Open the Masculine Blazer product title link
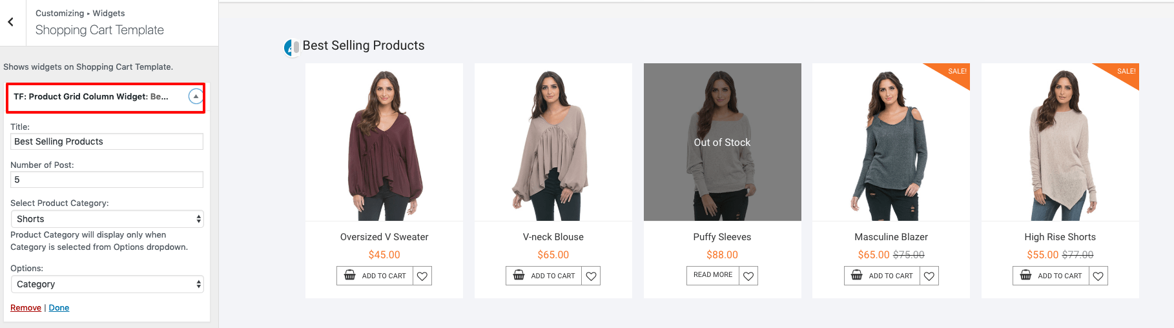The width and height of the screenshot is (1174, 328). [891, 237]
